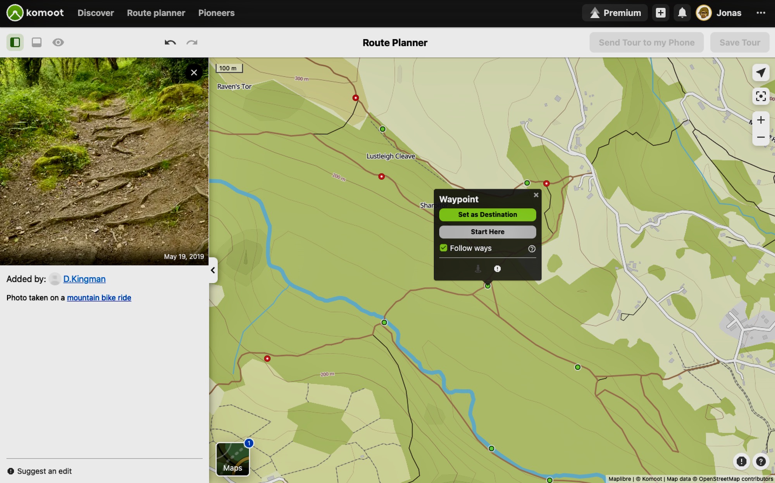Open the Pioneers page

(x=216, y=13)
